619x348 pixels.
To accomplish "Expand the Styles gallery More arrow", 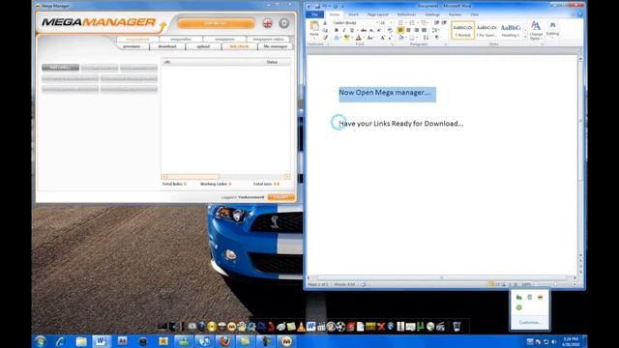I will click(x=525, y=37).
